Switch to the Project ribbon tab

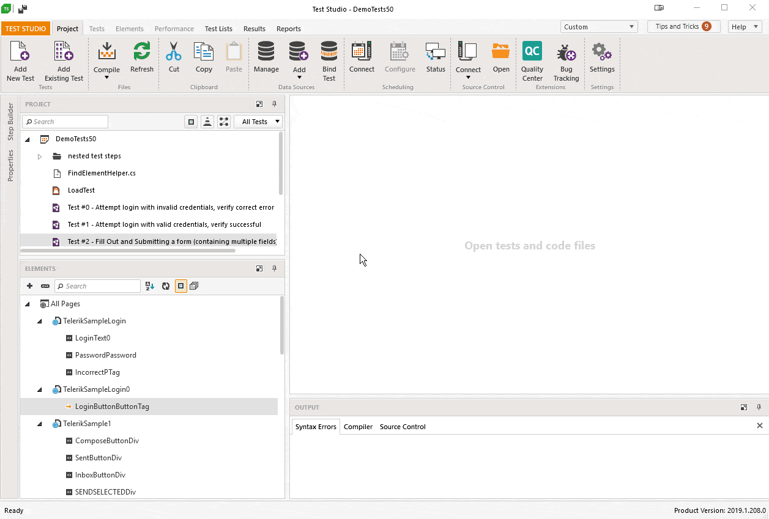pos(67,28)
